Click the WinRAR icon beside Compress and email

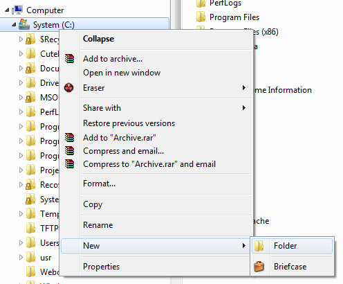click(69, 151)
